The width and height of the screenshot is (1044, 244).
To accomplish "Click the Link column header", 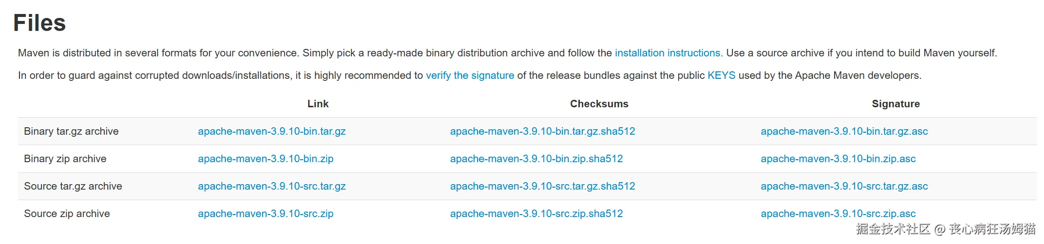I will click(x=318, y=104).
